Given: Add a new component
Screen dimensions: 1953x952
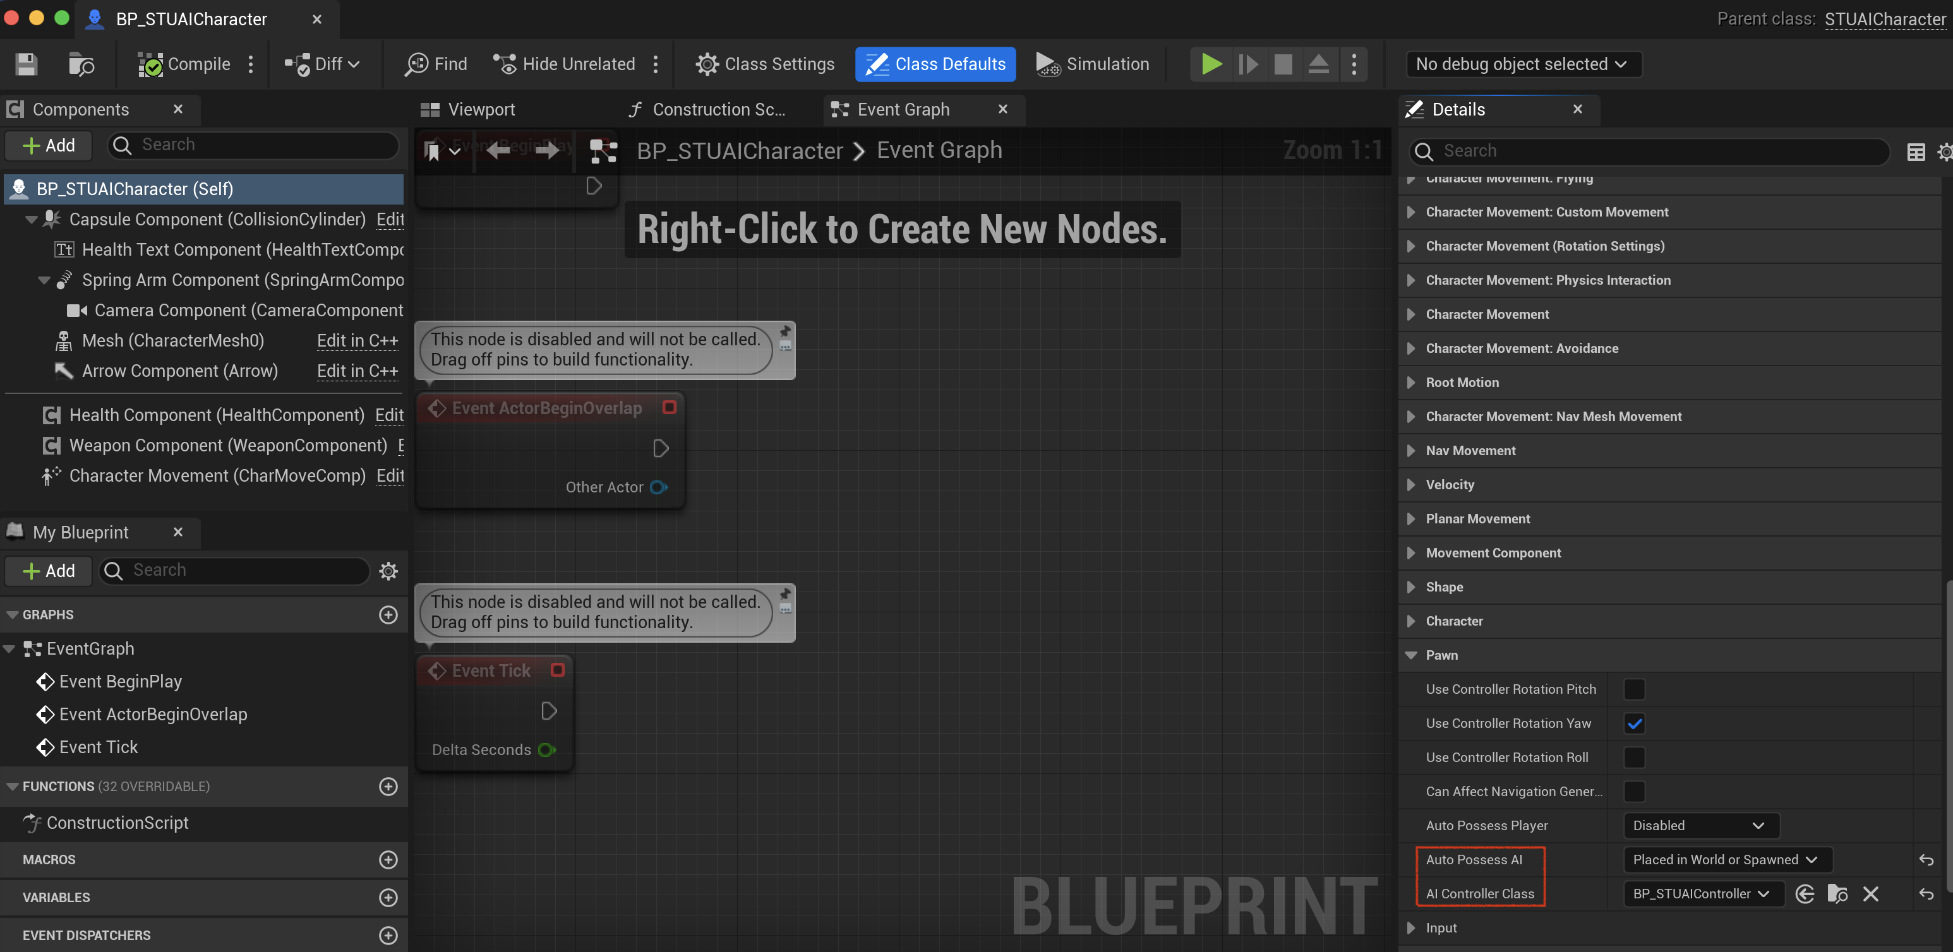Looking at the screenshot, I should [x=49, y=145].
